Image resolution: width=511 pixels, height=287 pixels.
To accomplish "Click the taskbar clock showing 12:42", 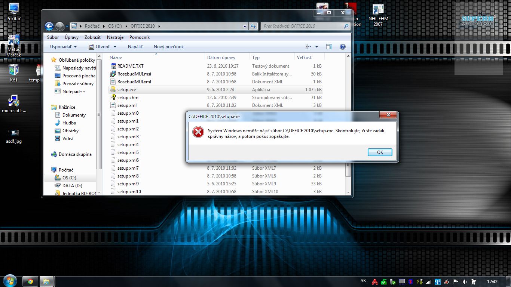I will [x=492, y=281].
